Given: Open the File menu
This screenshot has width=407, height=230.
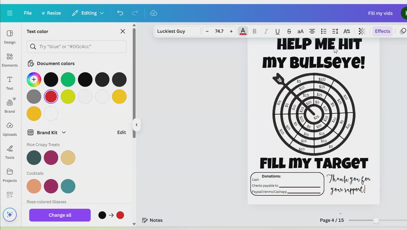Looking at the screenshot, I should click(x=28, y=13).
